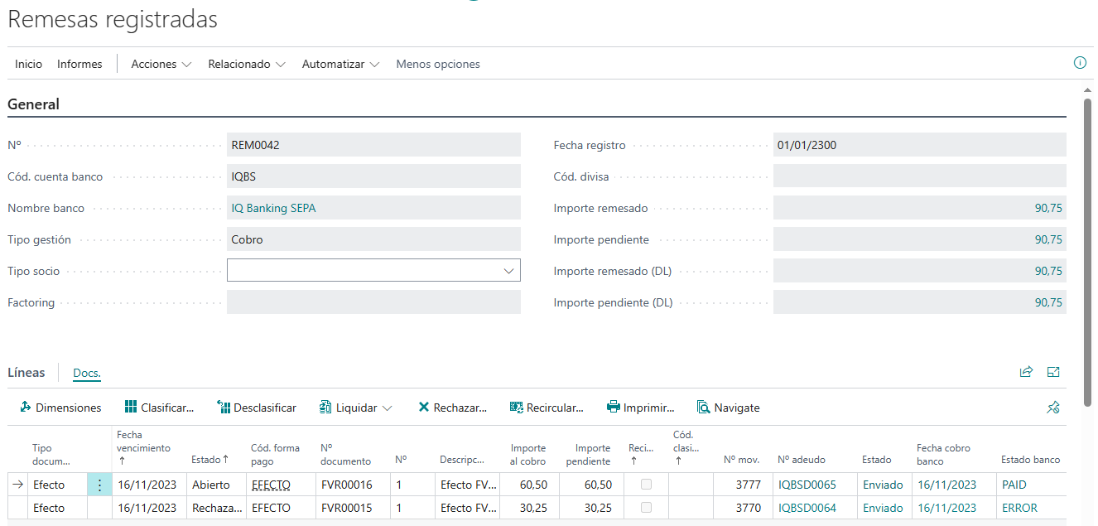Expand the Acciones menu
The image size is (1098, 526).
coord(161,64)
